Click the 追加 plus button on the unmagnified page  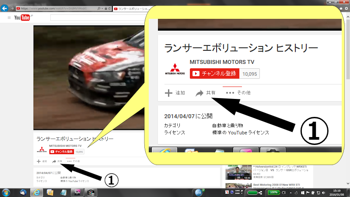pos(42,161)
